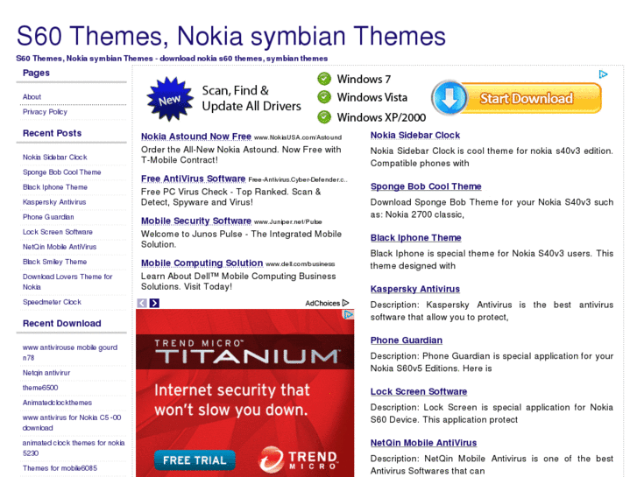The image size is (637, 477).
Task: Open Sponge Bob Cool Theme post title
Action: tap(426, 186)
